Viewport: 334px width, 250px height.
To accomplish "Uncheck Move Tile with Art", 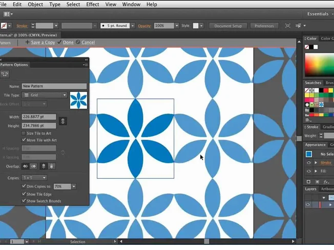I will (24, 140).
